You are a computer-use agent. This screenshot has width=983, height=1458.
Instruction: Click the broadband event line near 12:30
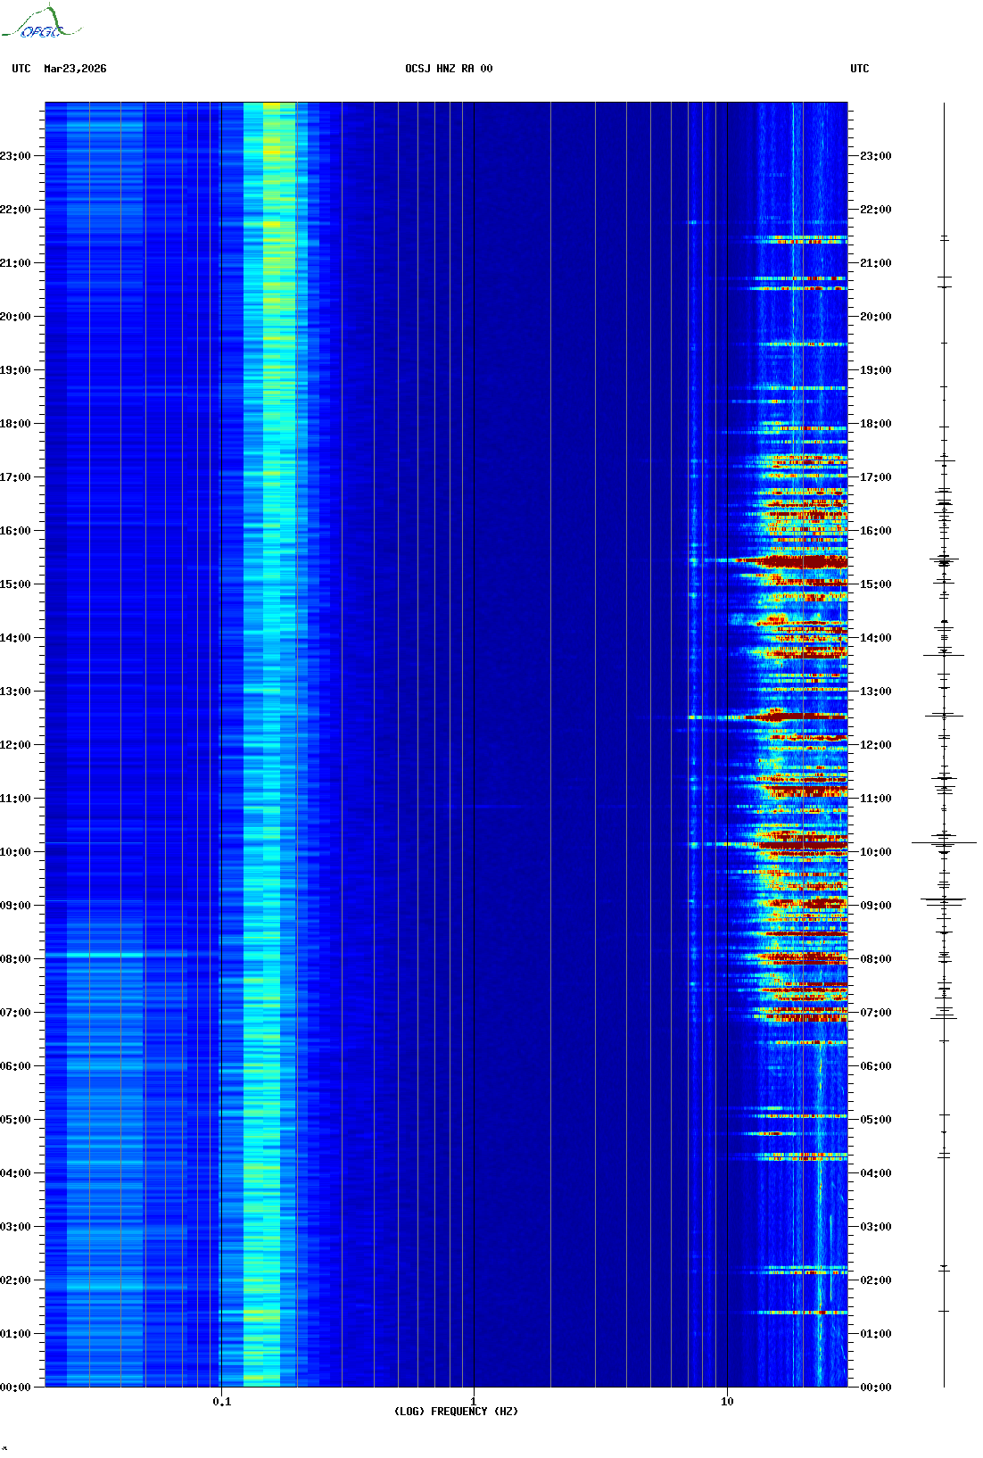(767, 717)
